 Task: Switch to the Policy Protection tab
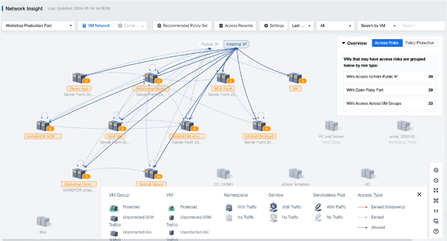tap(420, 43)
